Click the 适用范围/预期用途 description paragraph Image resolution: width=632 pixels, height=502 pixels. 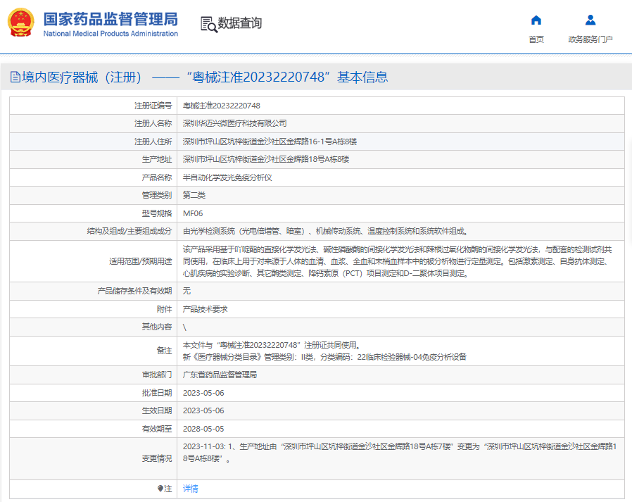tap(399, 261)
